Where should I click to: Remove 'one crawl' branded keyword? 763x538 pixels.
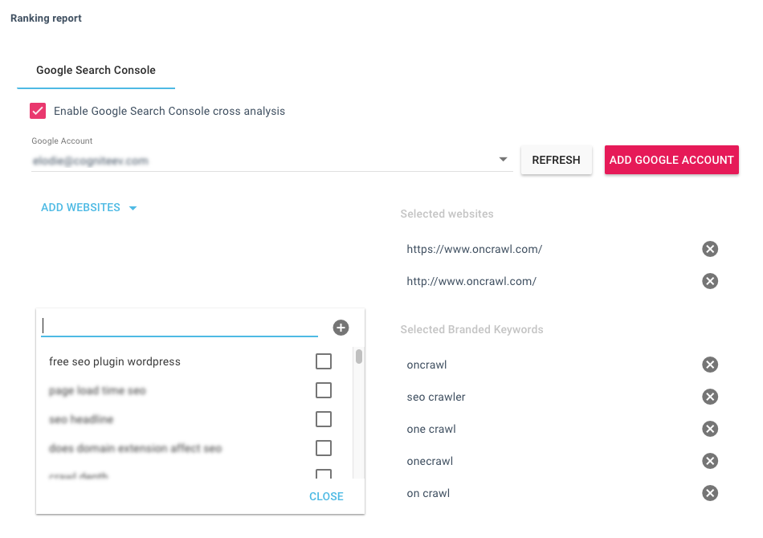710,429
